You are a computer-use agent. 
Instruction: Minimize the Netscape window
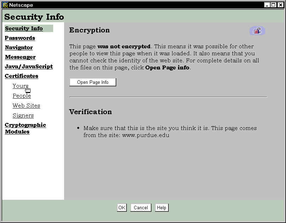[267, 5]
